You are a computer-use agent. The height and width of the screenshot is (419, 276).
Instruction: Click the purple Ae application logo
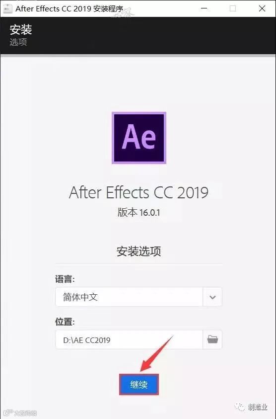click(x=139, y=138)
